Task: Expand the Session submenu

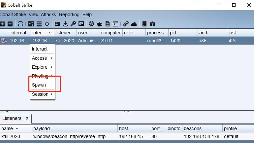Action: pyautogui.click(x=42, y=94)
